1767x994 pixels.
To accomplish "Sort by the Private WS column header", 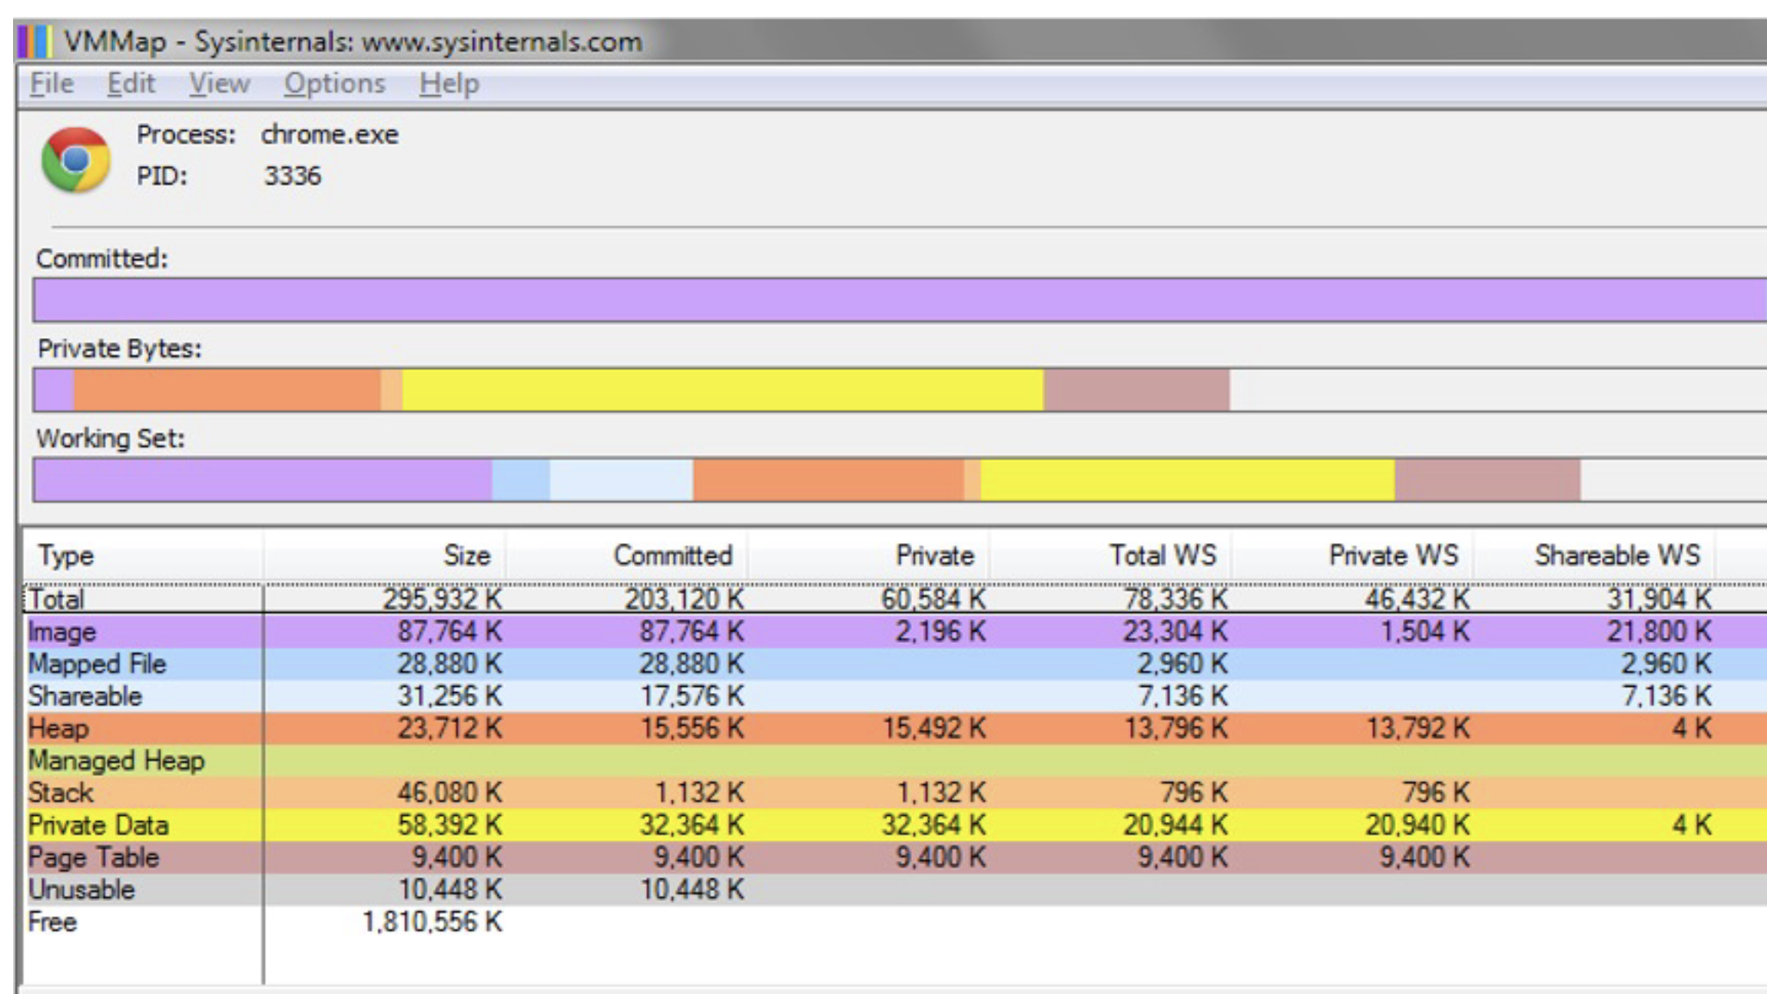I will (1353, 555).
